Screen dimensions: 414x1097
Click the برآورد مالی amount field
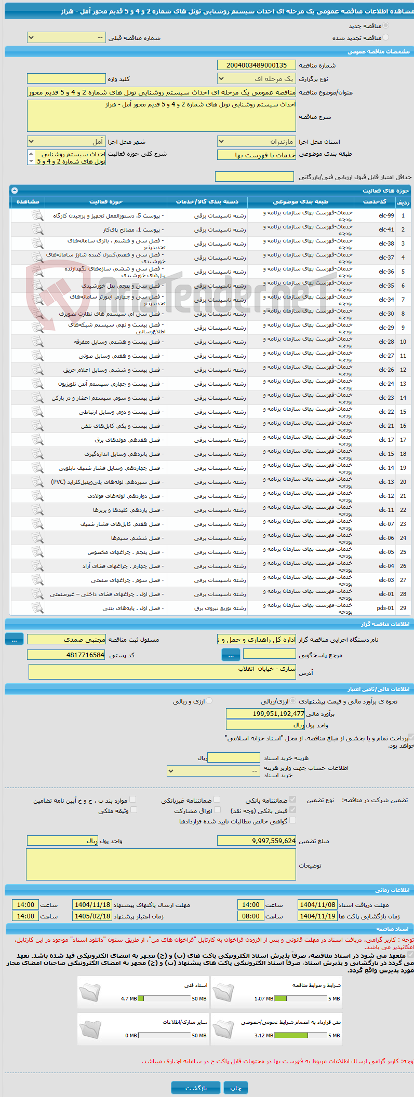point(265,714)
